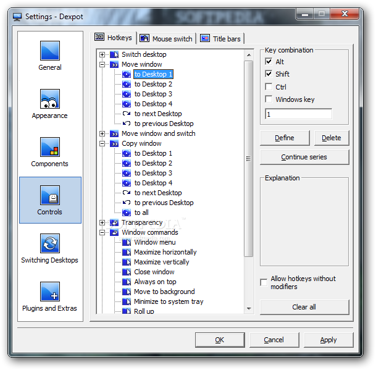Image resolution: width=376 pixels, height=370 pixels.
Task: Click the Copy window folder icon
Action: click(114, 143)
